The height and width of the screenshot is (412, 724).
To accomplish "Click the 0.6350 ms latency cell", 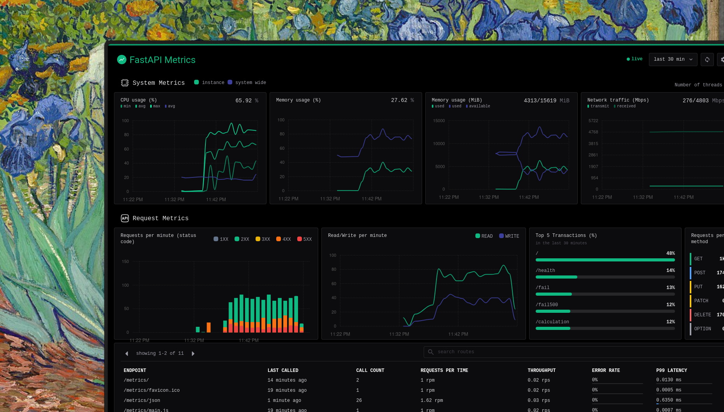I will pos(669,400).
